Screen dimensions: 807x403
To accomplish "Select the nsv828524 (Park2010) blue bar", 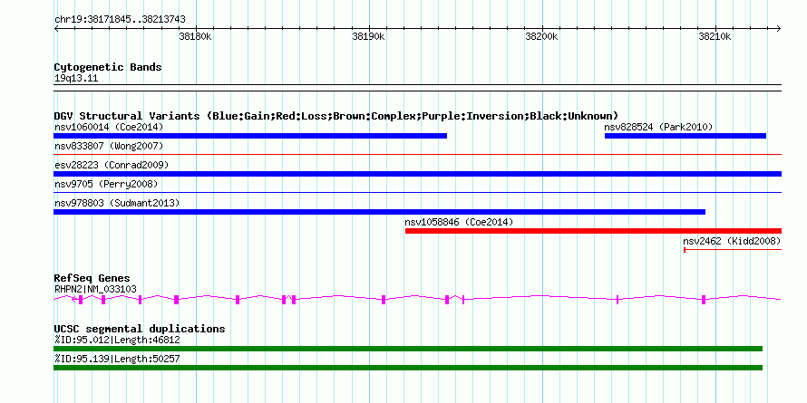I will tap(685, 136).
